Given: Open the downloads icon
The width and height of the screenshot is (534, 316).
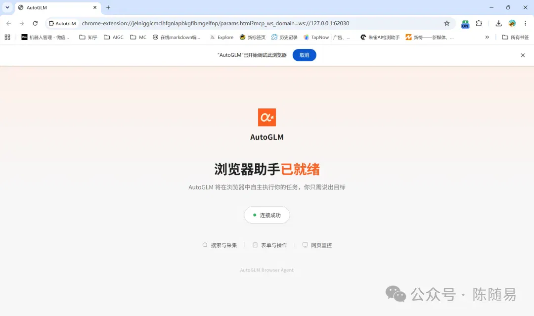Looking at the screenshot, I should (498, 23).
